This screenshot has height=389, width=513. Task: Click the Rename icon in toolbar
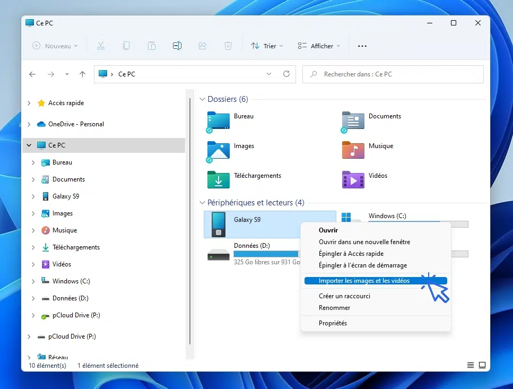[x=177, y=46]
